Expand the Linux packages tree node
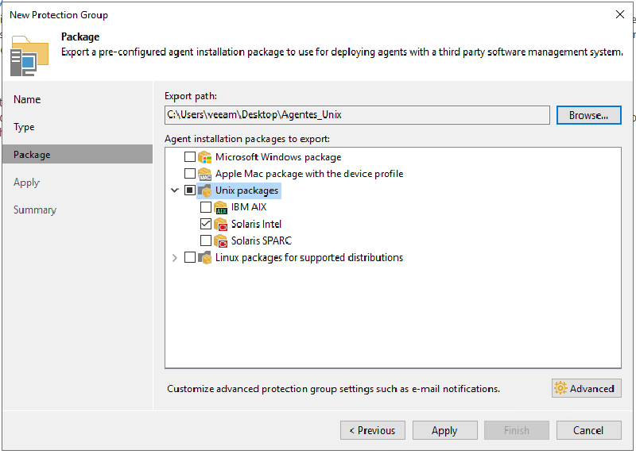 175,258
